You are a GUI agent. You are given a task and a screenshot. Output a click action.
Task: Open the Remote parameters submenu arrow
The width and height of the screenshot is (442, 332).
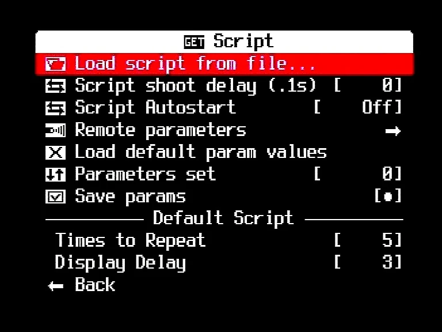click(393, 131)
